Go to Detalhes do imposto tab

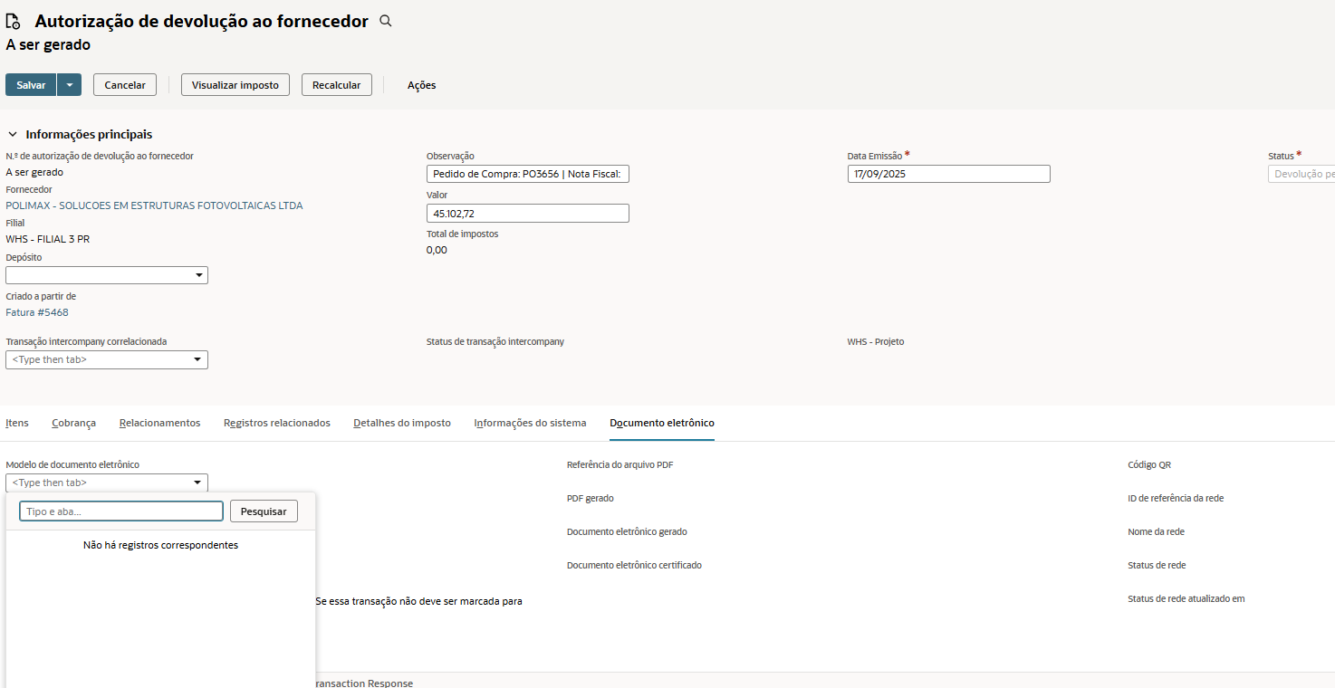click(401, 423)
